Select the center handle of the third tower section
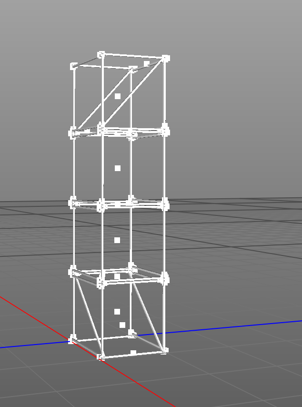The image size is (302, 407). (117, 240)
